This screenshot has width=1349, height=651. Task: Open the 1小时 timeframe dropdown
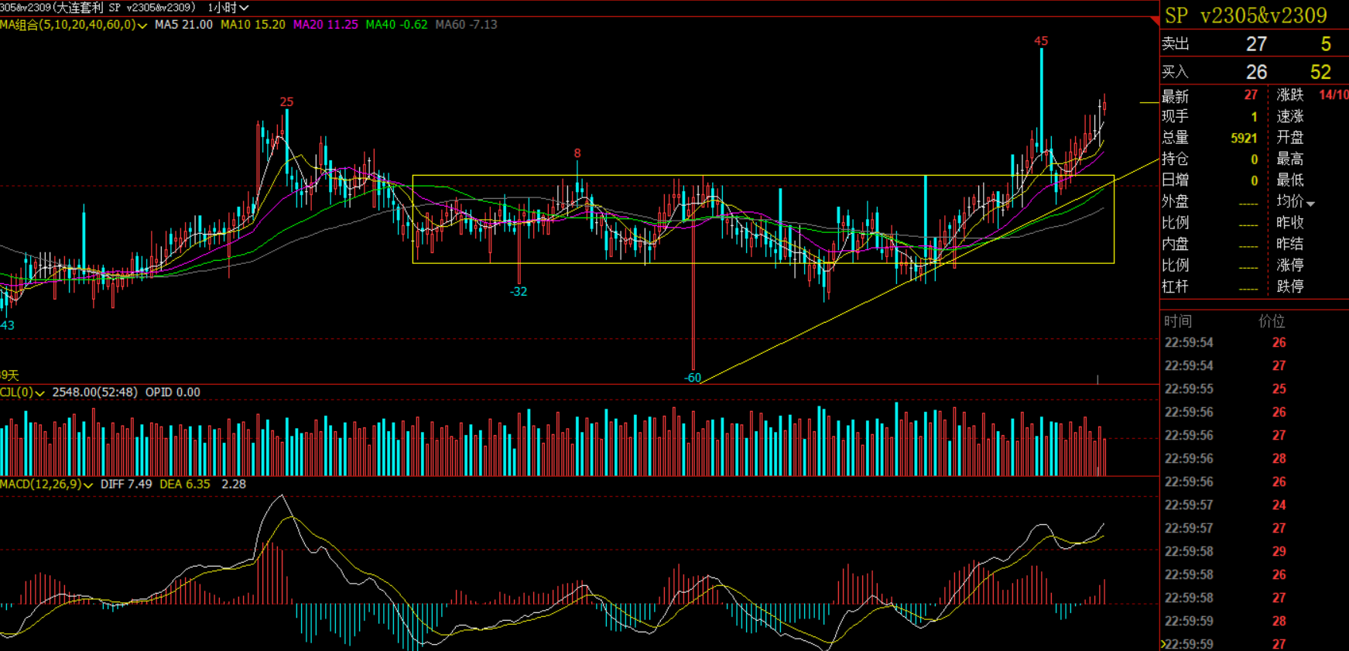(x=228, y=8)
